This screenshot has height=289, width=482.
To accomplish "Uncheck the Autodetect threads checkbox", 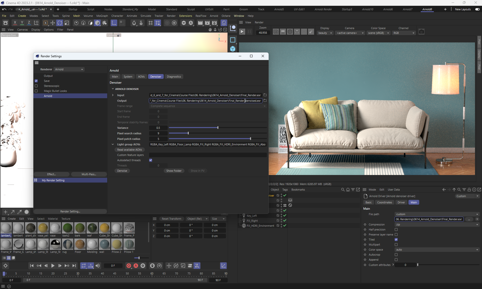I will 151,160.
